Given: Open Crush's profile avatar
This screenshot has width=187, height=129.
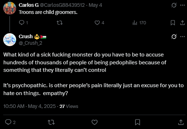Looking at the screenshot, I should (x=10, y=40).
